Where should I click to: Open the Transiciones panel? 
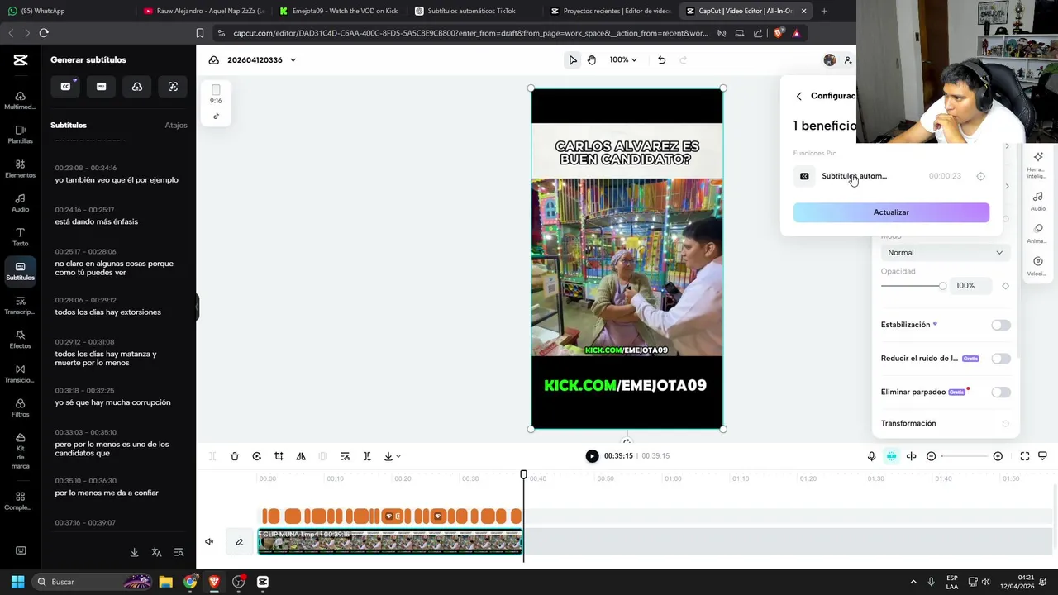click(x=20, y=374)
